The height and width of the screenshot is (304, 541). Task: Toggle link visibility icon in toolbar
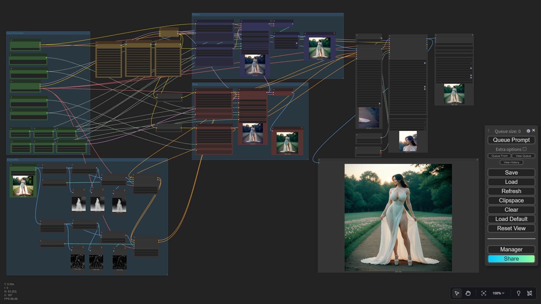(530, 293)
